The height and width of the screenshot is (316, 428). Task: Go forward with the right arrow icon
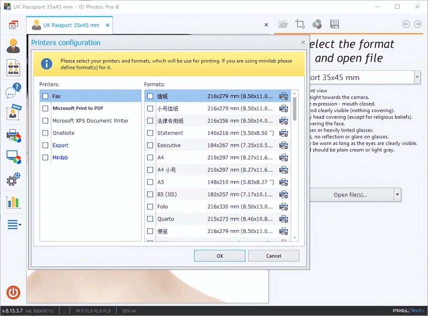tap(418, 24)
